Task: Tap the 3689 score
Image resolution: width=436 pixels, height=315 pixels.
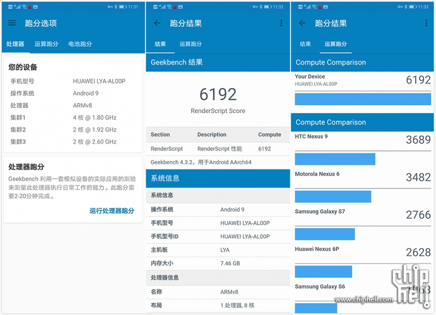Action: tap(418, 140)
